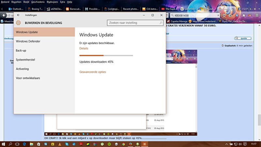
Task: Click the back arrow in Instellingen window
Action: point(18,15)
